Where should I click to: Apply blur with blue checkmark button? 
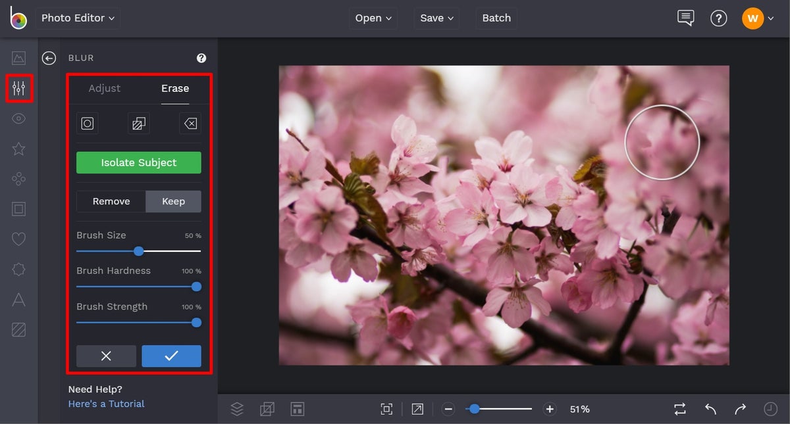tap(171, 356)
